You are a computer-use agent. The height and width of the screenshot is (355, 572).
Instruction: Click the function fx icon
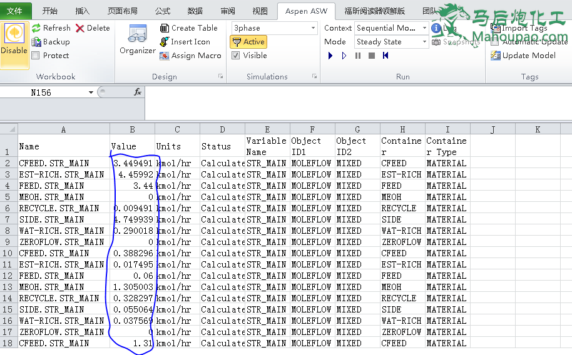click(x=138, y=92)
